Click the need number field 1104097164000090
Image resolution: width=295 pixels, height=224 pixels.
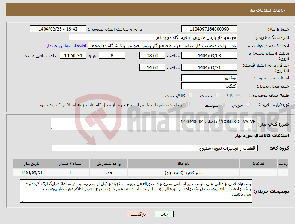point(209,29)
